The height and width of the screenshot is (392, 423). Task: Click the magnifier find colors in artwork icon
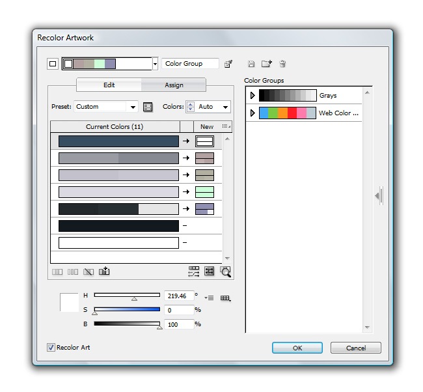point(225,272)
